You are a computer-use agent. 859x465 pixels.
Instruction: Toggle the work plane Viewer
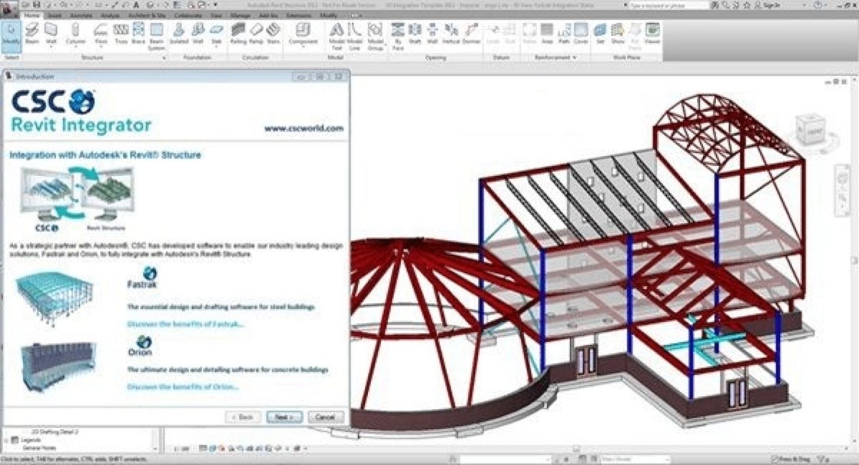(x=652, y=34)
